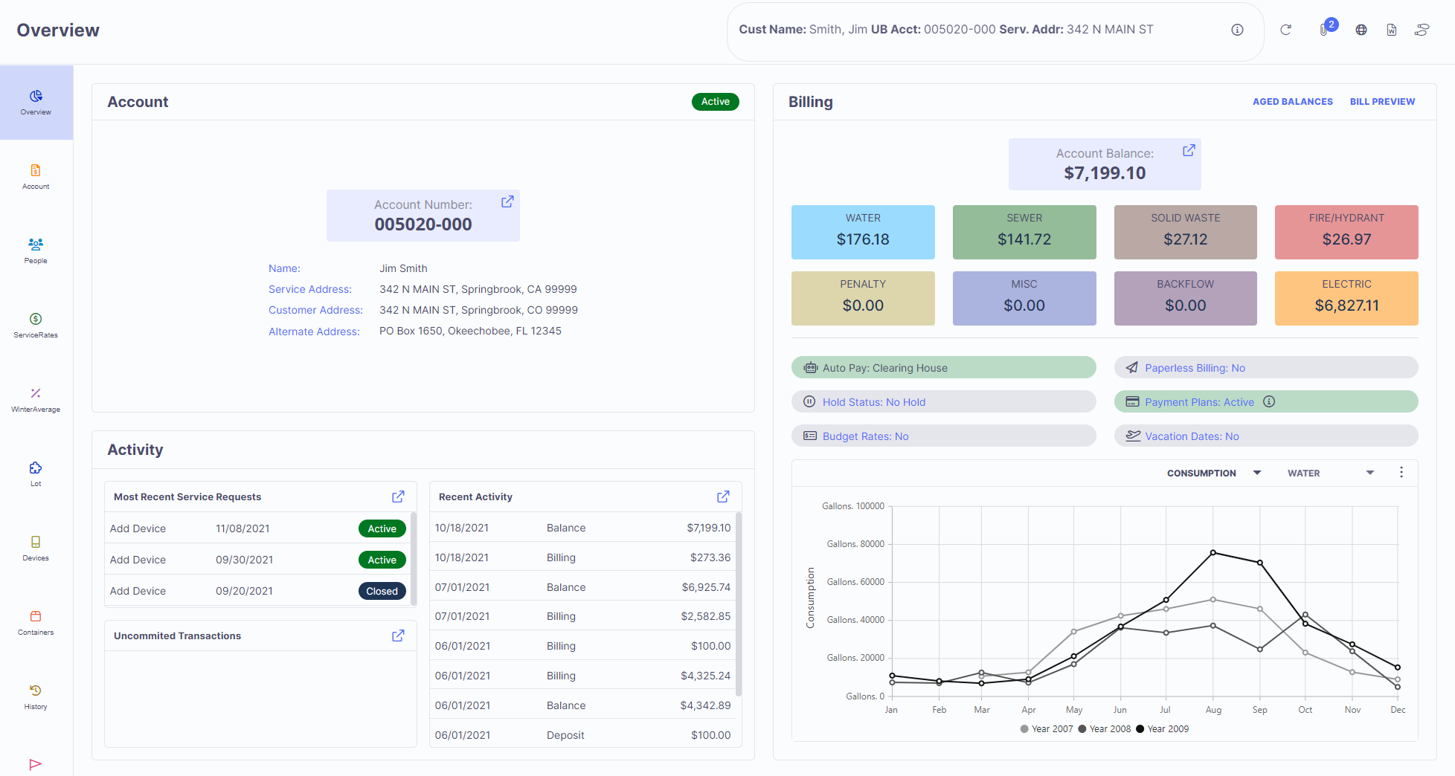Click the refresh icon in top bar
Image resolution: width=1455 pixels, height=776 pixels.
pyautogui.click(x=1285, y=30)
